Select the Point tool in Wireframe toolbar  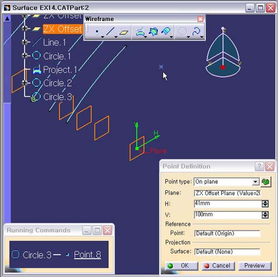(x=97, y=32)
